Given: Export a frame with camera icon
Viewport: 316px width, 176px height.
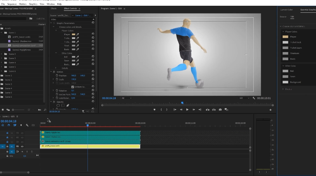Looking at the screenshot, I should pyautogui.click(x=220, y=110).
